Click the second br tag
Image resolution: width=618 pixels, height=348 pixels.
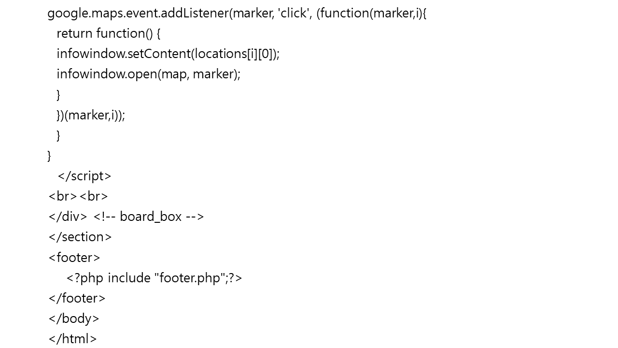[94, 197]
